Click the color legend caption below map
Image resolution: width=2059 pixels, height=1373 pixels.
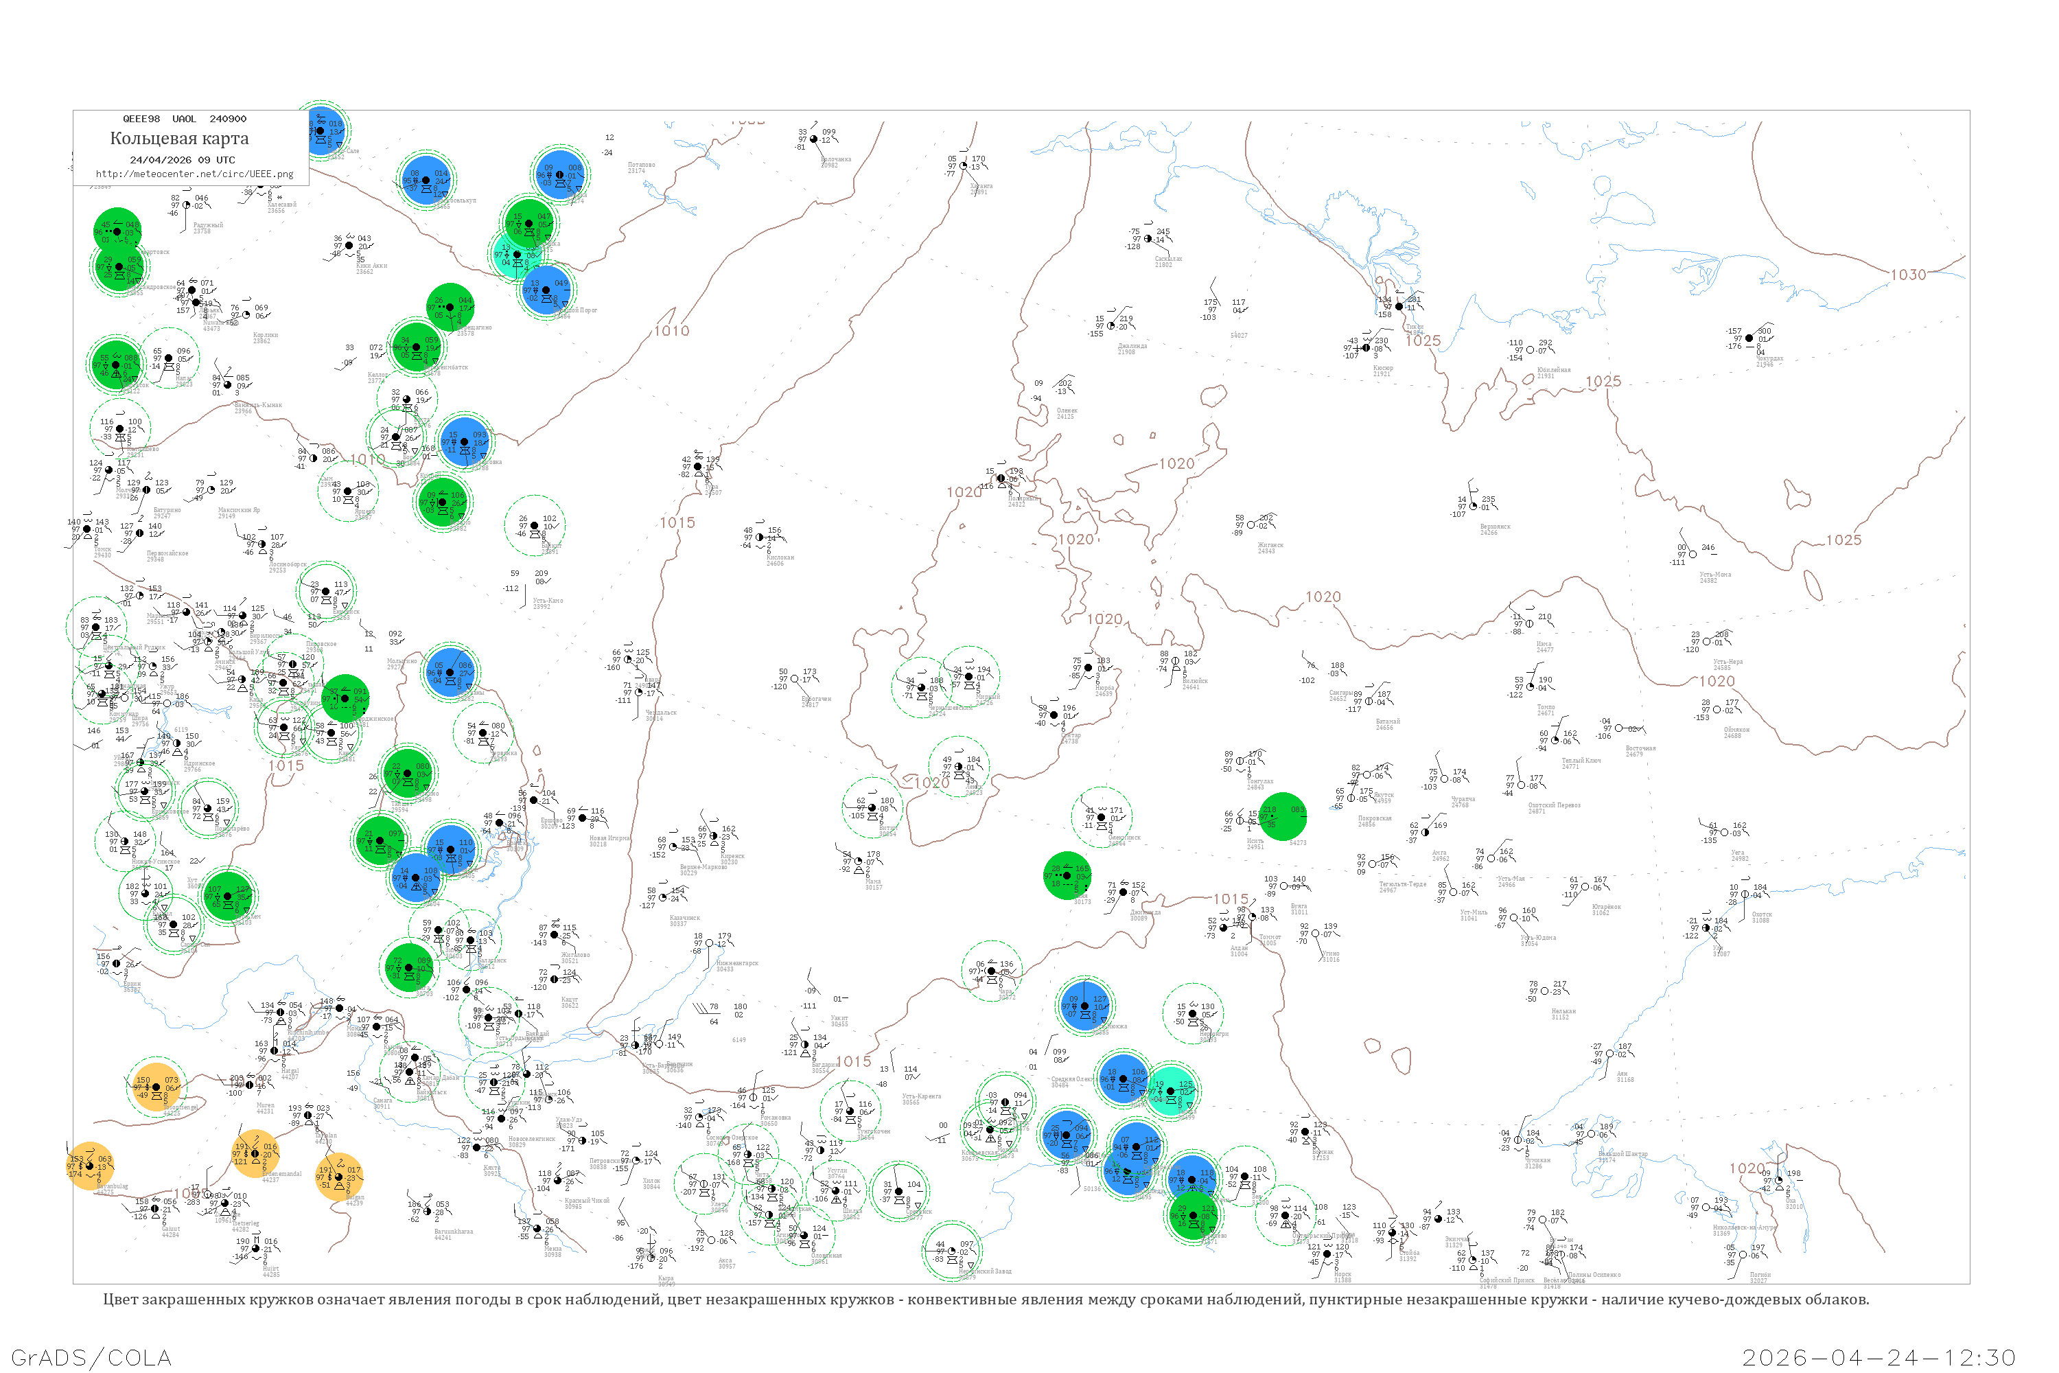click(986, 1300)
